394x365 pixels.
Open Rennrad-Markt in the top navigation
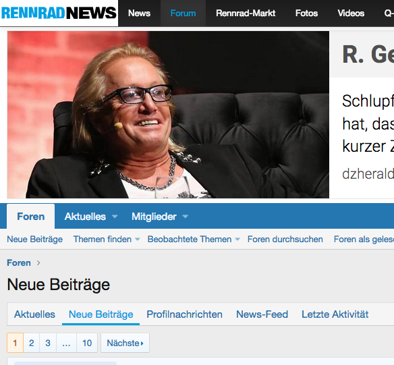(x=246, y=13)
